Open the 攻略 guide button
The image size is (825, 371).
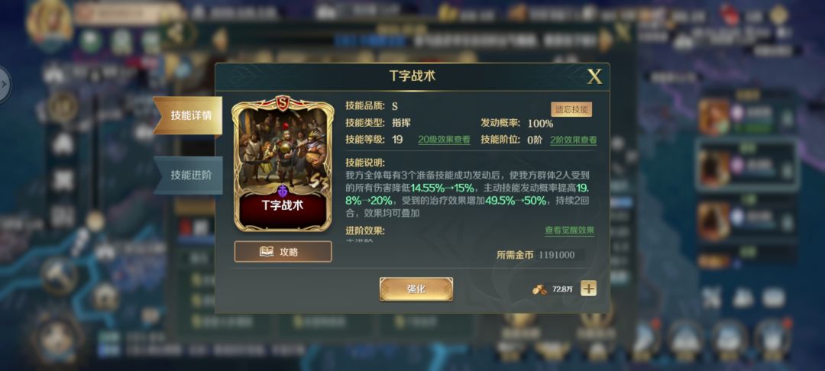click(283, 252)
